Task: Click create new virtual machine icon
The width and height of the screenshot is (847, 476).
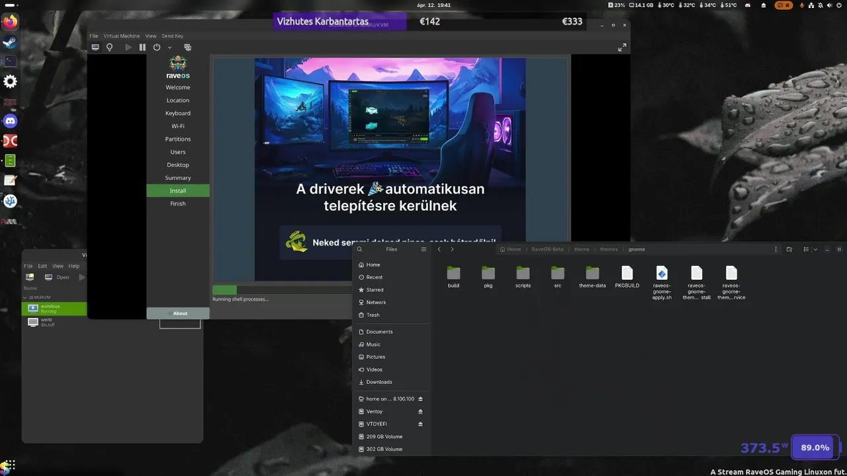Action: click(x=30, y=277)
